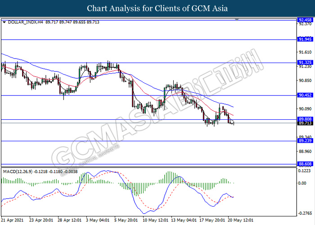Click the 21 Apr 2021 date label
315x225 pixels.
click(x=11, y=220)
